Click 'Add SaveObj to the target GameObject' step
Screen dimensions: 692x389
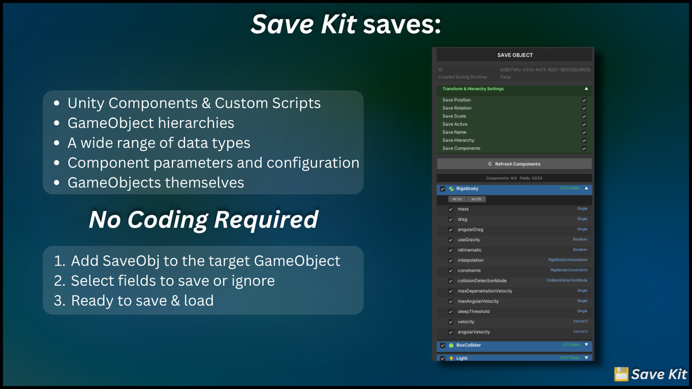(205, 261)
